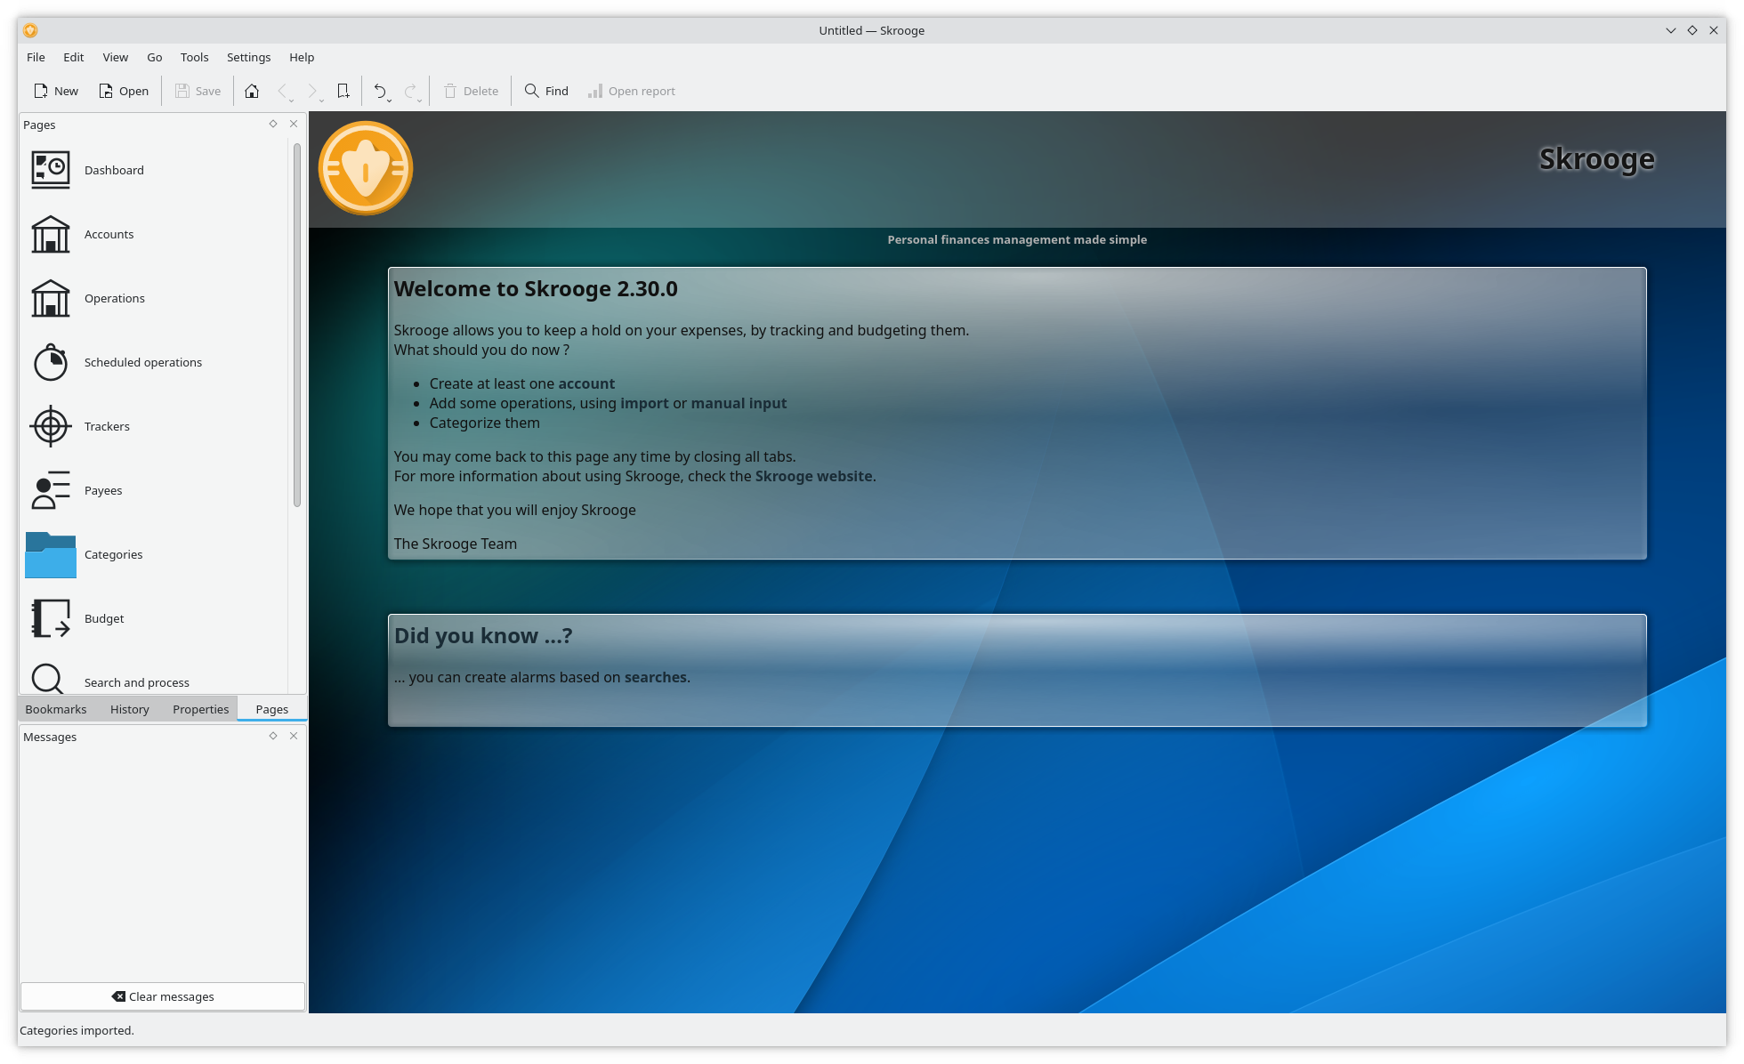Open the Trackers target icon
This screenshot has height=1064, width=1744.
tap(51, 426)
